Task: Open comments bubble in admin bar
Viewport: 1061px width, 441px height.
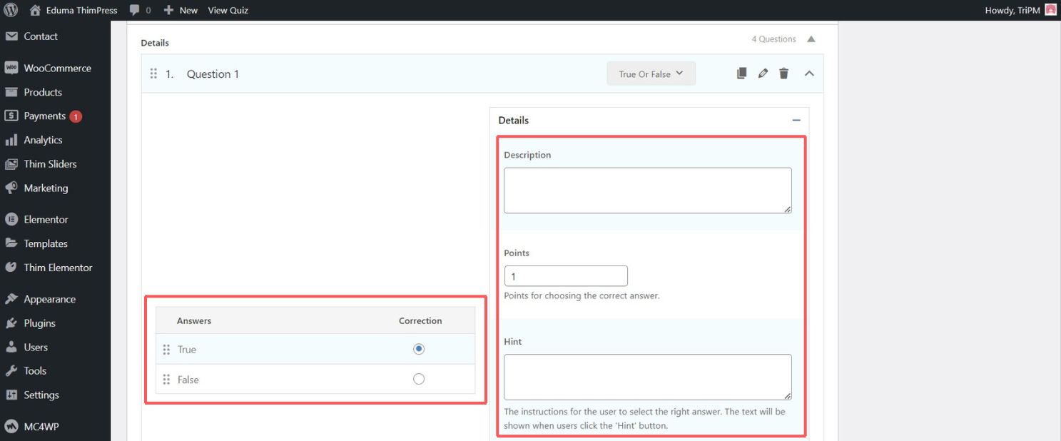Action: [x=140, y=10]
